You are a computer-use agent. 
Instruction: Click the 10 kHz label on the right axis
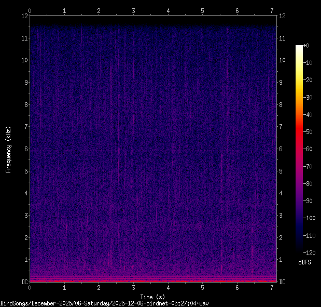283,60
